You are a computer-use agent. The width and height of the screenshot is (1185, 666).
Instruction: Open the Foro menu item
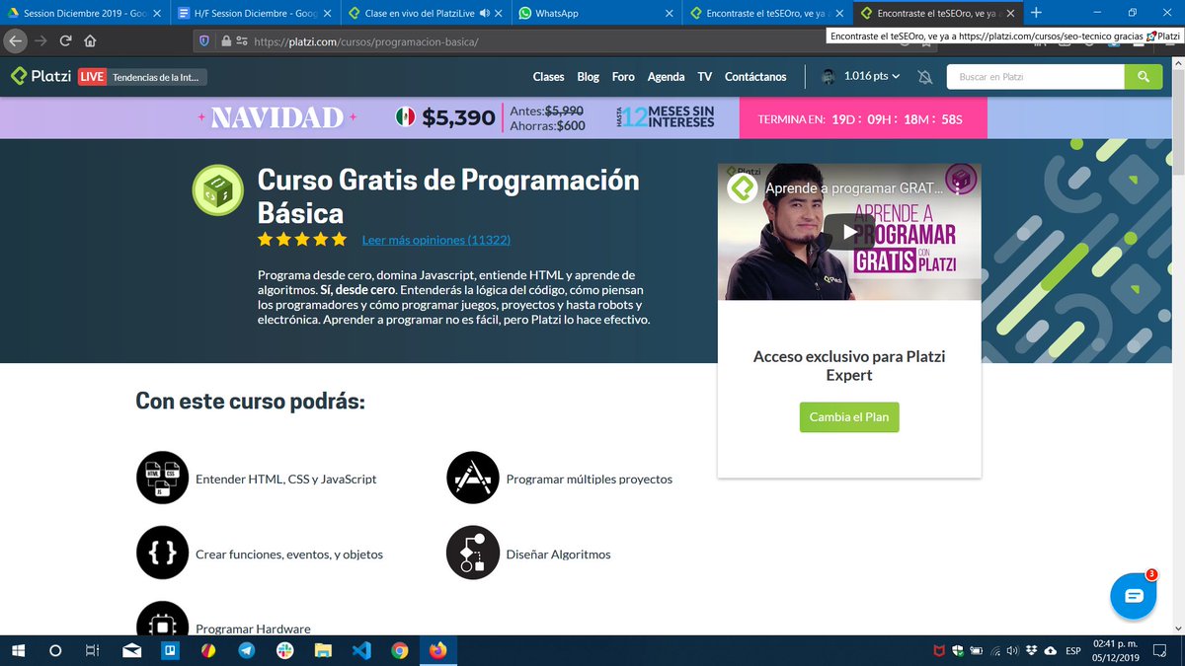(623, 77)
